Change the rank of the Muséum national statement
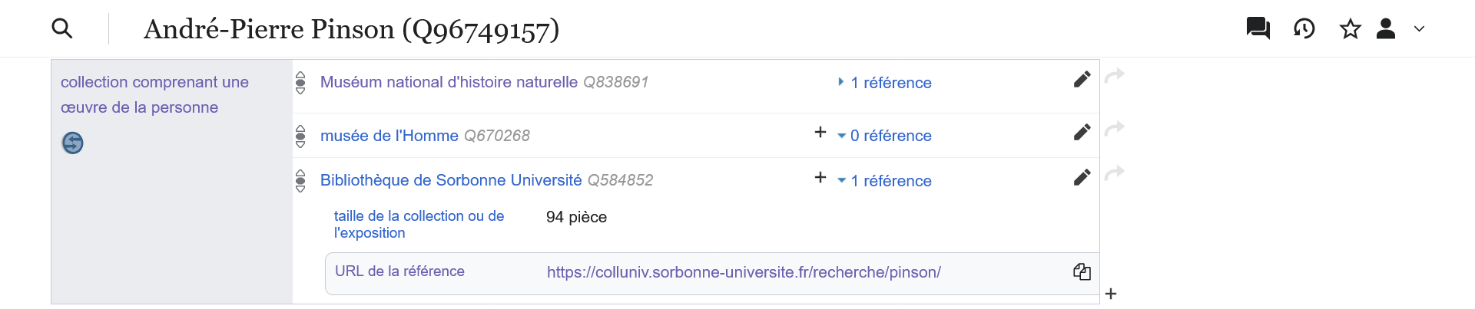This screenshot has width=1475, height=309. 300,82
